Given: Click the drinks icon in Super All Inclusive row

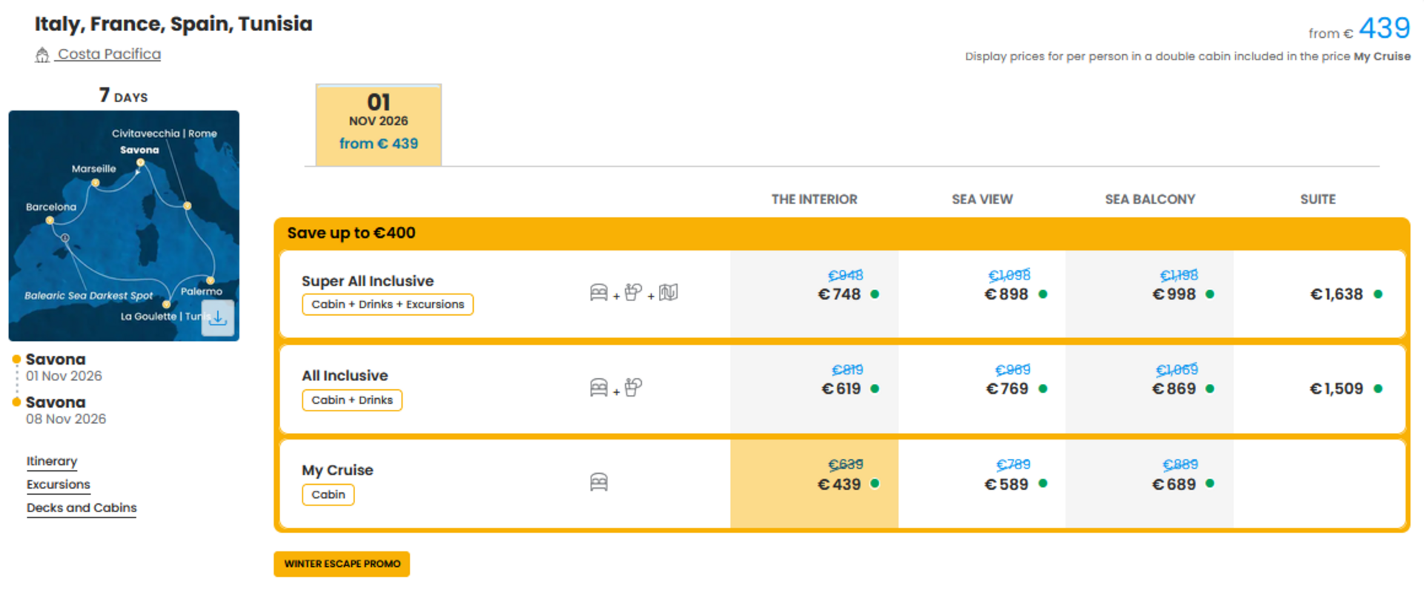Looking at the screenshot, I should (x=633, y=293).
